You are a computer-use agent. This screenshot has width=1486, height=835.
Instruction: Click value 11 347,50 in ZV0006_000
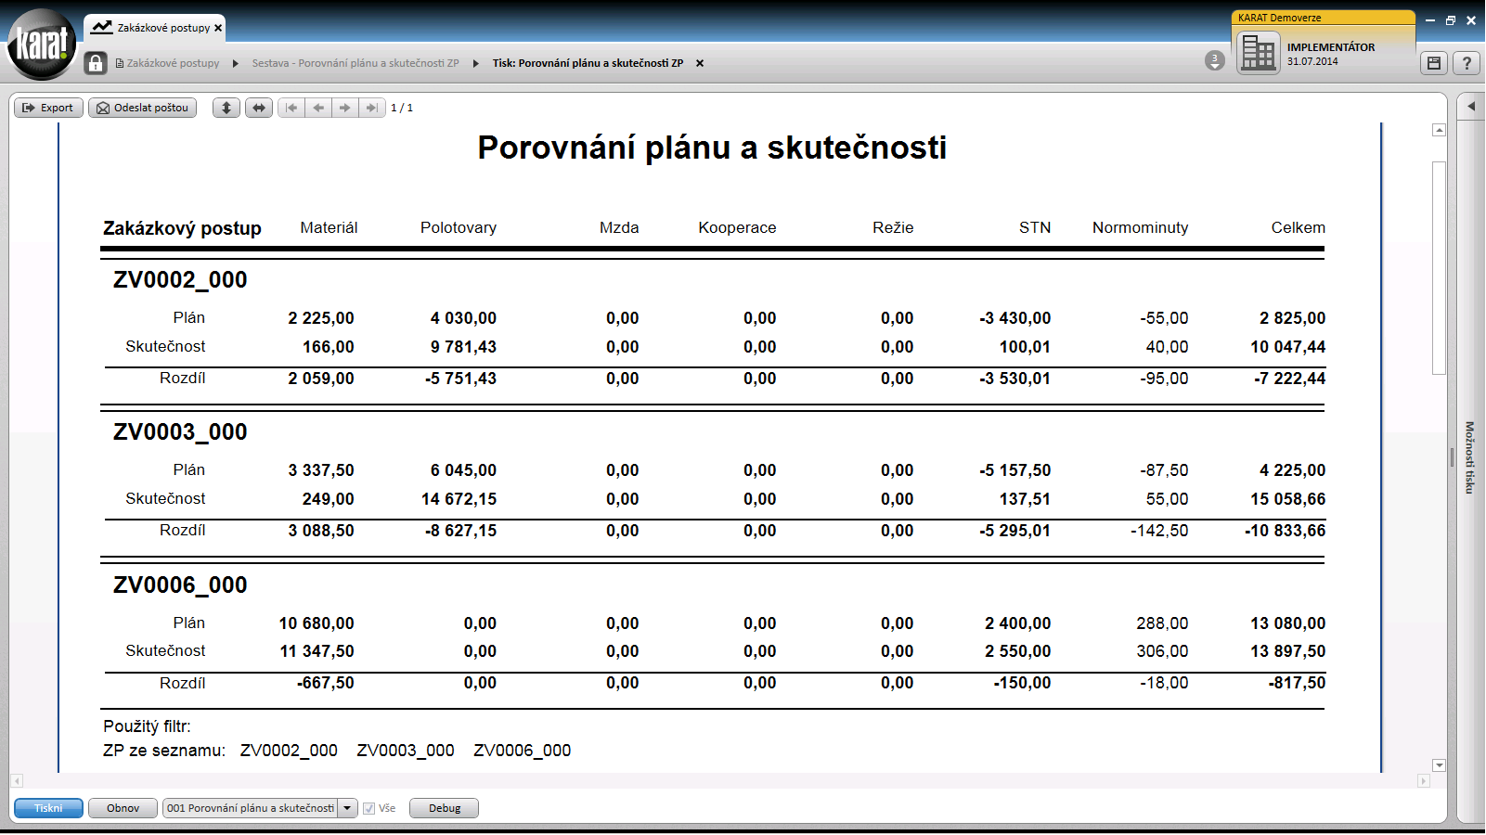317,651
